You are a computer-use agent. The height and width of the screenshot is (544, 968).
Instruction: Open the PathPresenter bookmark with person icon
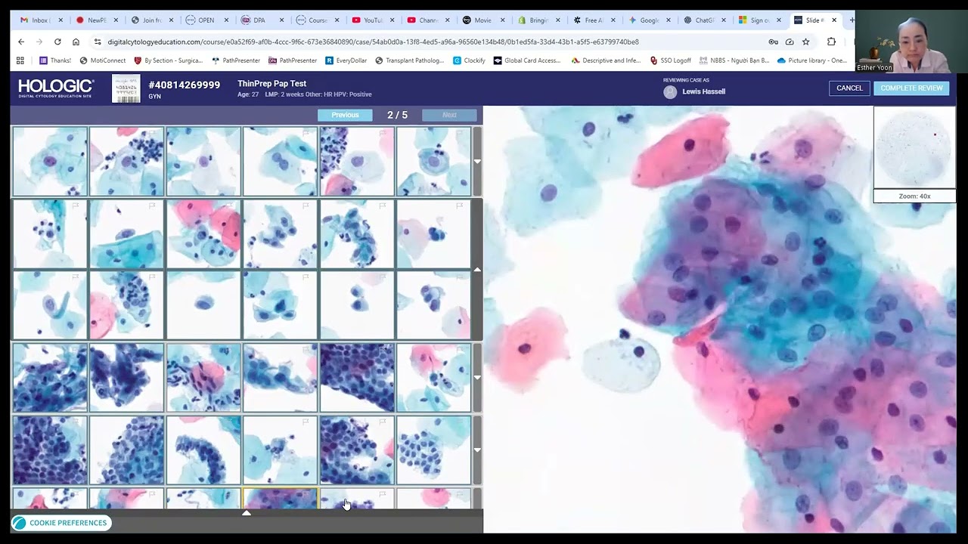click(236, 60)
